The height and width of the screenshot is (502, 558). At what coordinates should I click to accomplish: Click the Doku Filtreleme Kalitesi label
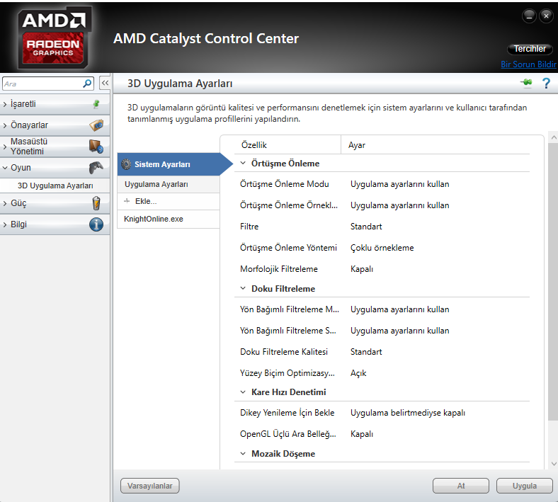pyautogui.click(x=284, y=351)
